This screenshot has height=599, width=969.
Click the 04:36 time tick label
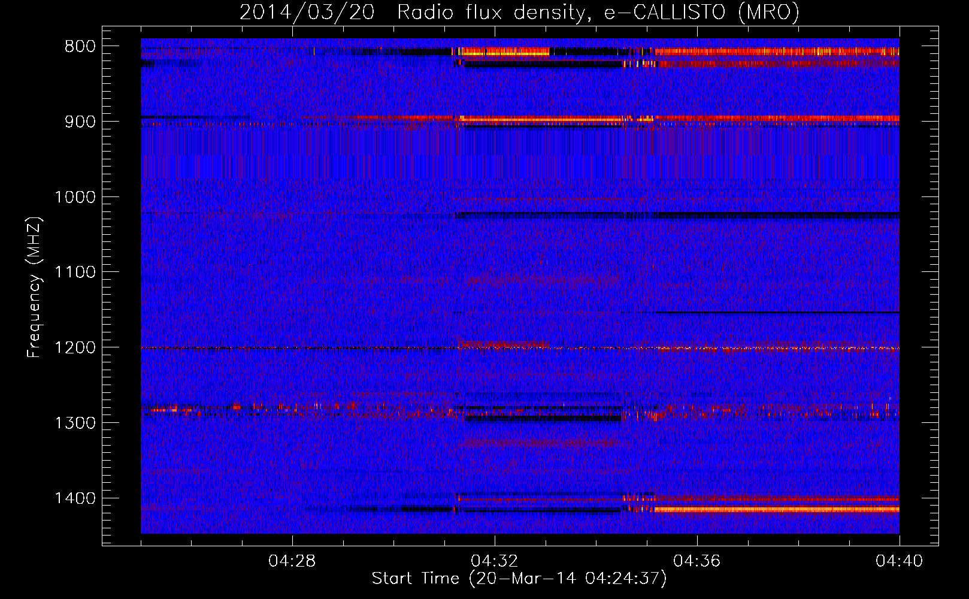(x=697, y=561)
